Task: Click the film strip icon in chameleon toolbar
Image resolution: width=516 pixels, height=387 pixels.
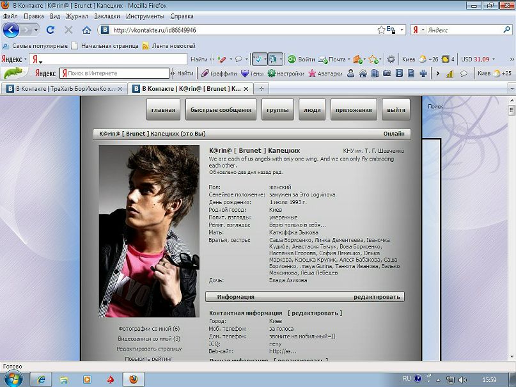Action: tap(399, 74)
